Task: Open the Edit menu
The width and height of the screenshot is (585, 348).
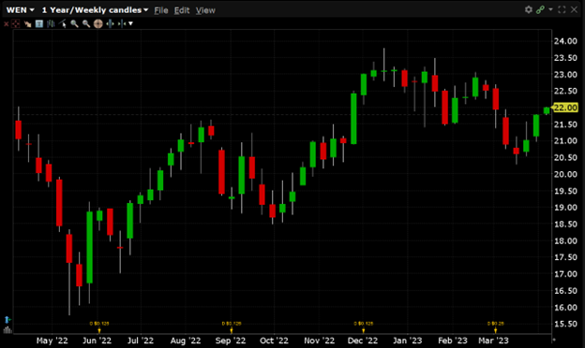Action: pyautogui.click(x=182, y=10)
